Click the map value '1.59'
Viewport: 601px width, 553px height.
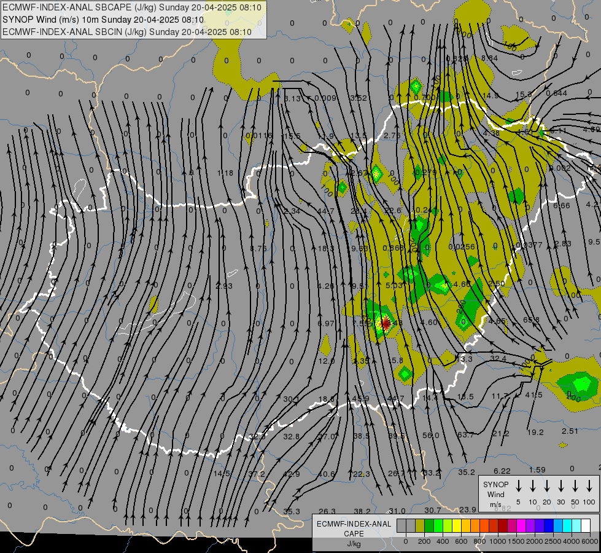[537, 469]
